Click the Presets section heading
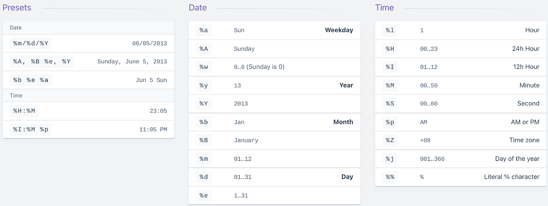Viewport: 548px width, 206px height. (x=17, y=8)
